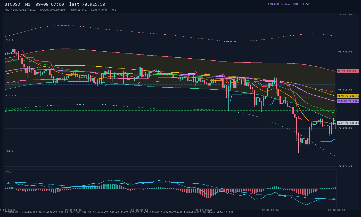Viewport: 361px width, 217px height.
Task: Click the 09-08 07:00 time axis label
Action: tap(337, 210)
